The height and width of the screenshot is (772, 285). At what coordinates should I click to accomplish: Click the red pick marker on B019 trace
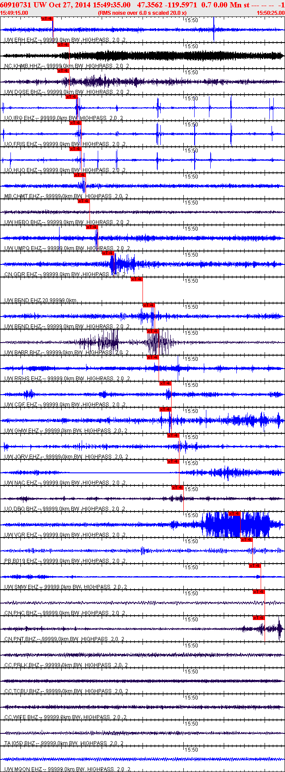246,540
